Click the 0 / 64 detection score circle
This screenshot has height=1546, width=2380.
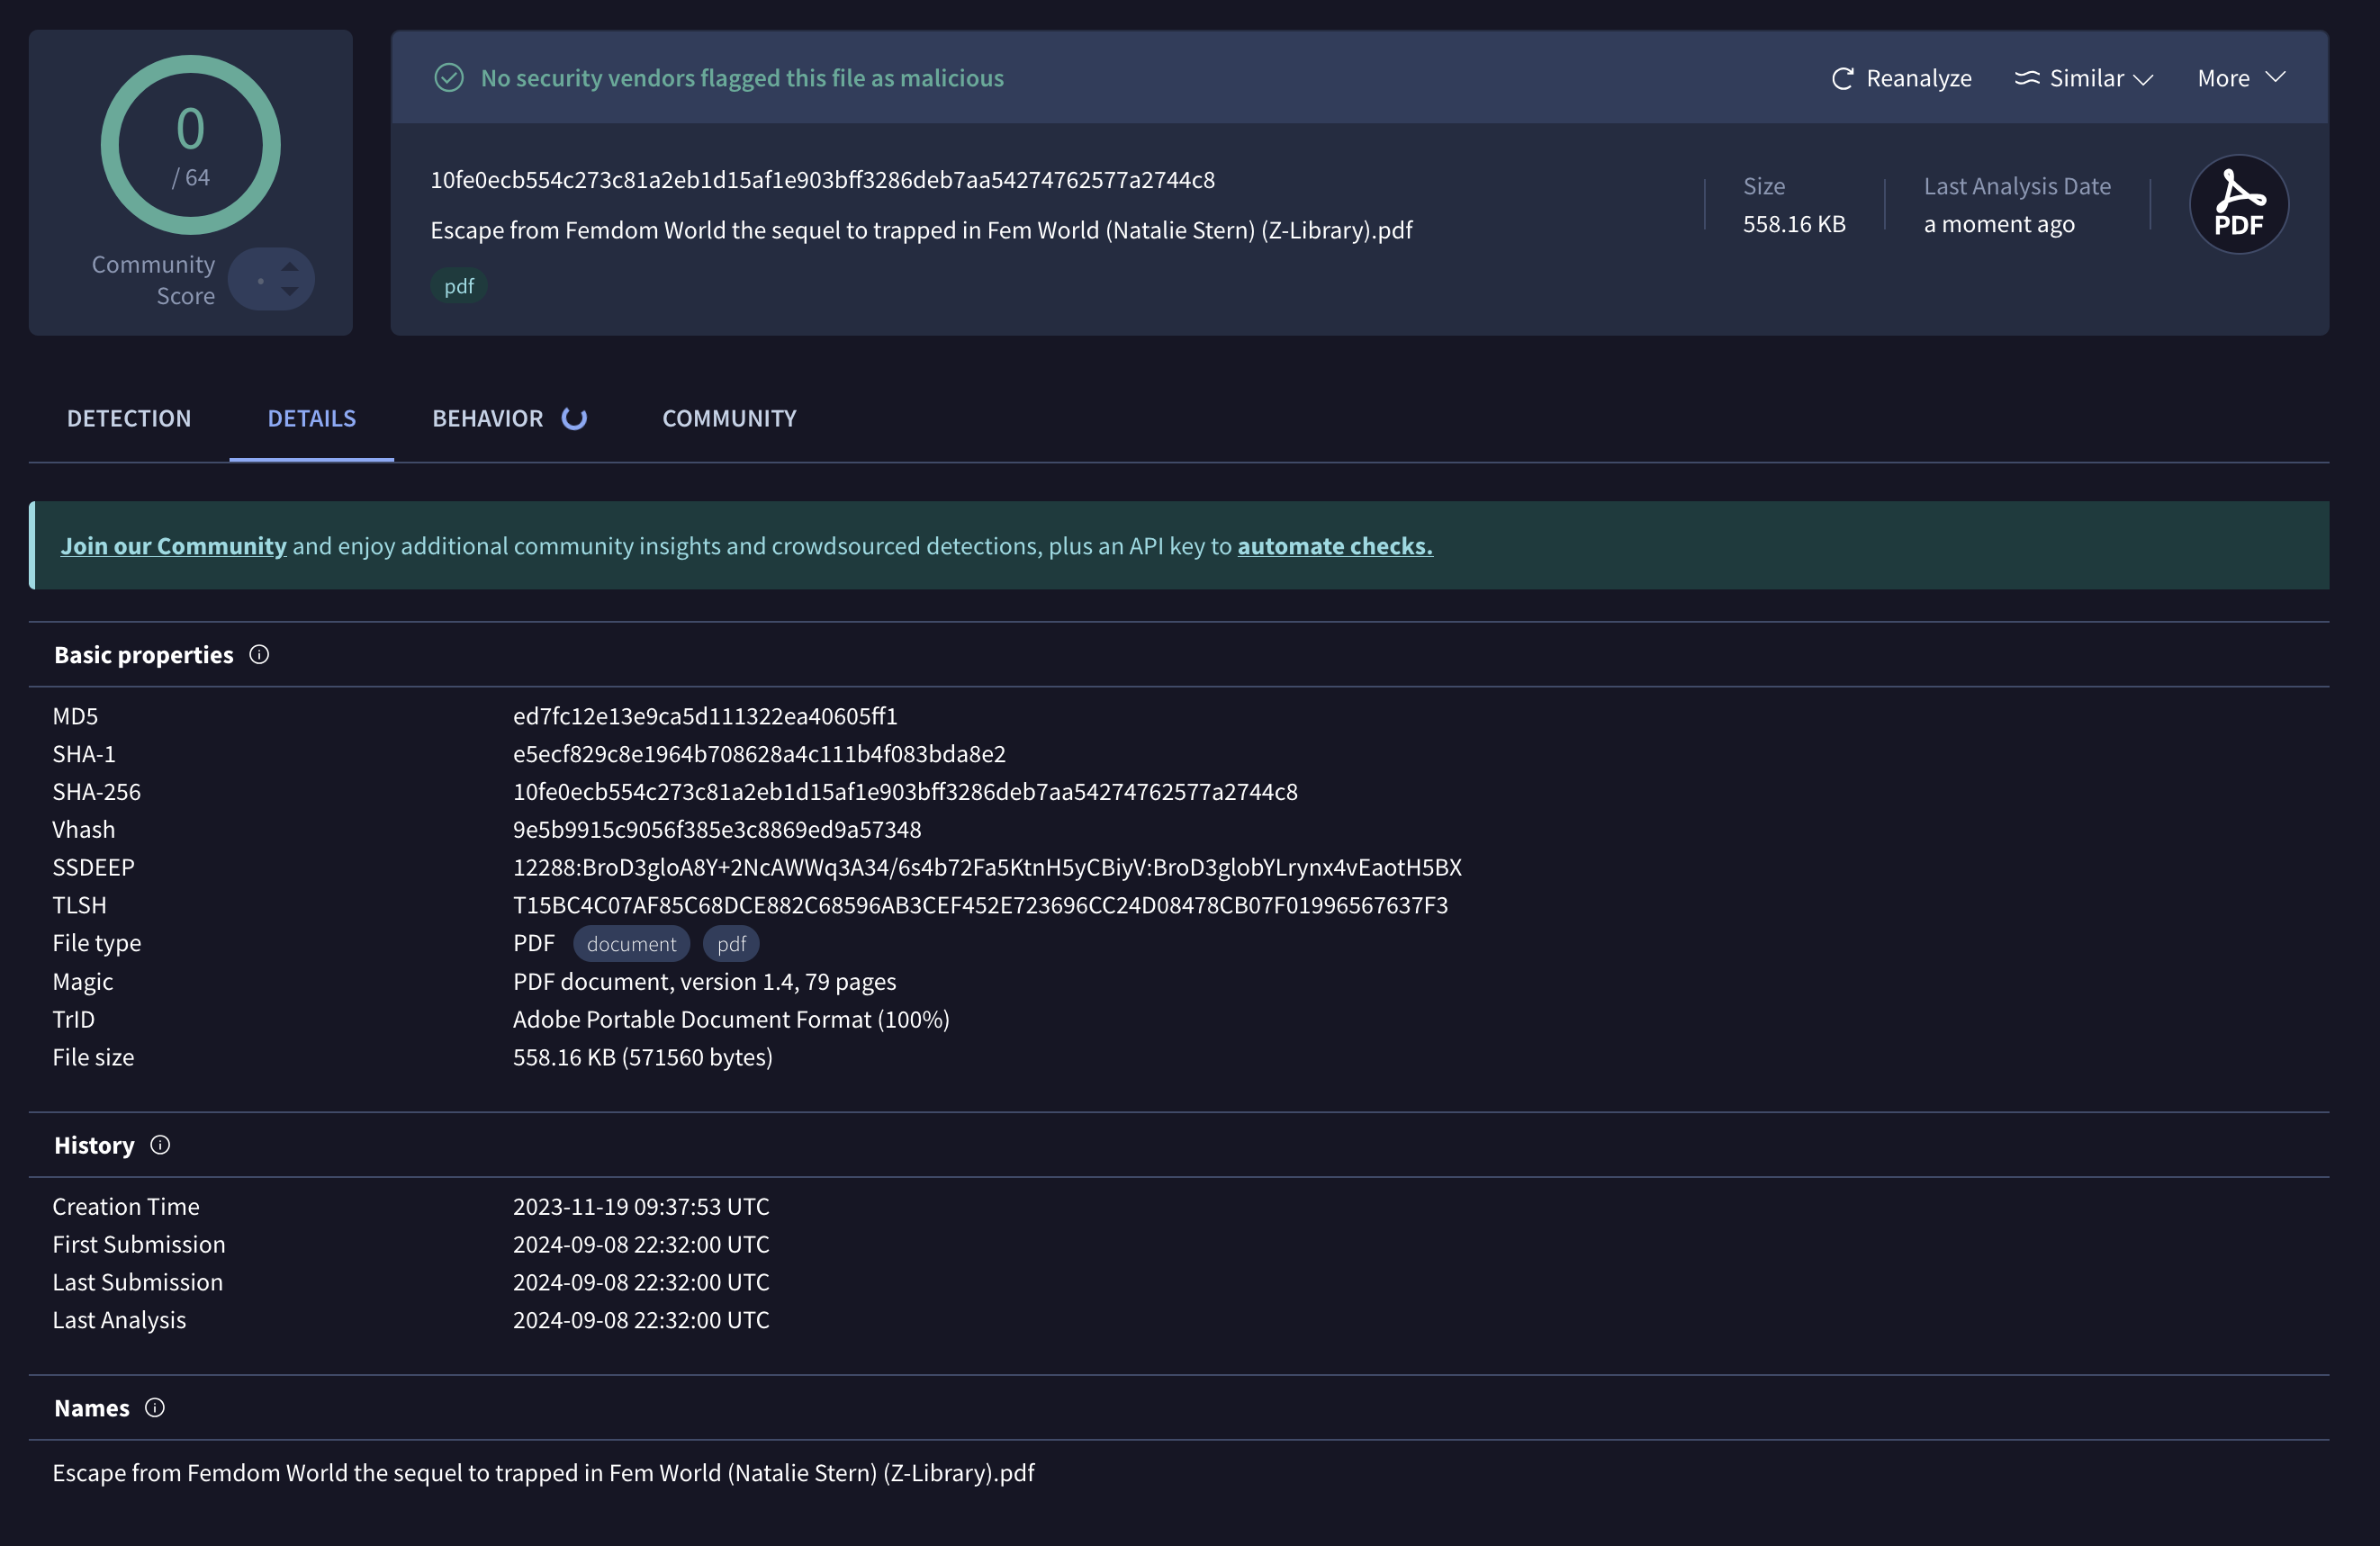(191, 145)
